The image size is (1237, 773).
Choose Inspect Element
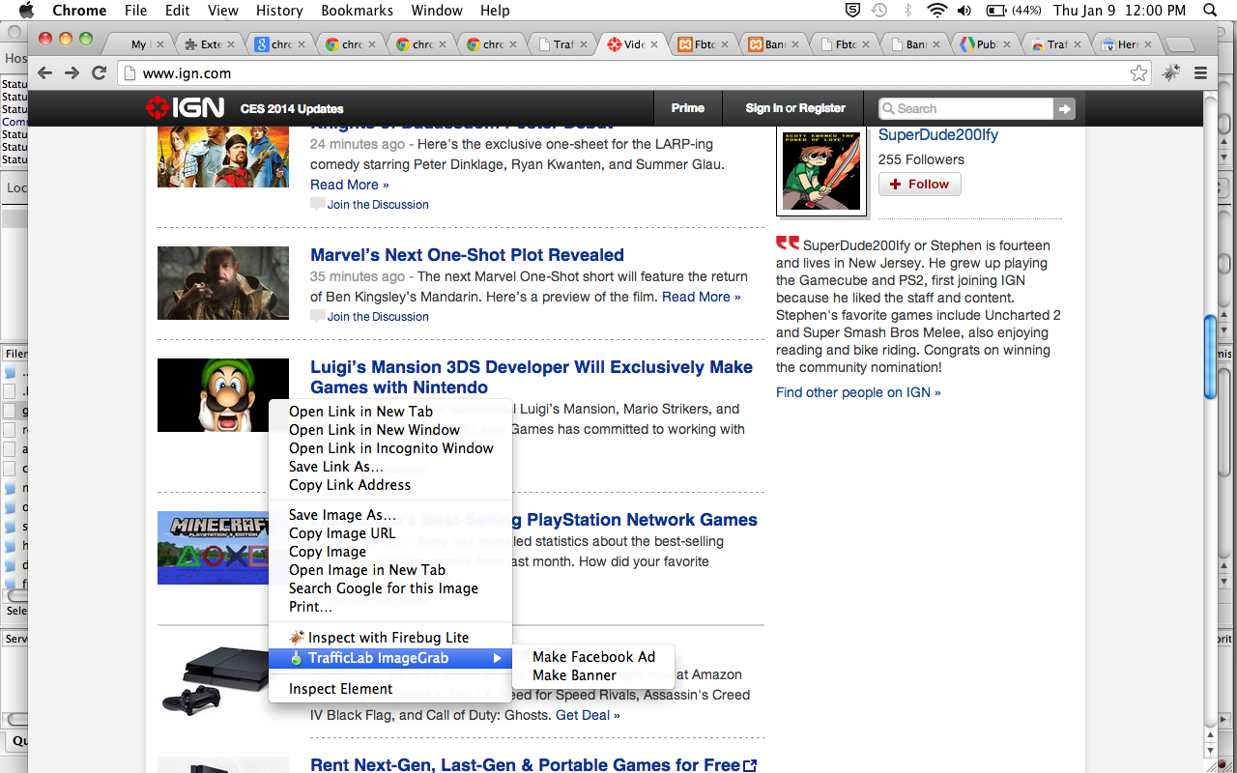point(340,689)
